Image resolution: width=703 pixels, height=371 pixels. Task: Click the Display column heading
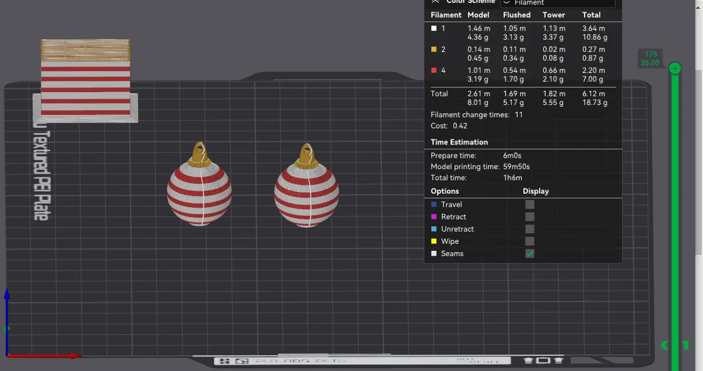(536, 191)
